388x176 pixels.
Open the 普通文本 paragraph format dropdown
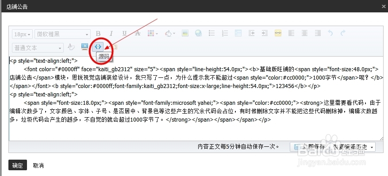pyautogui.click(x=38, y=48)
